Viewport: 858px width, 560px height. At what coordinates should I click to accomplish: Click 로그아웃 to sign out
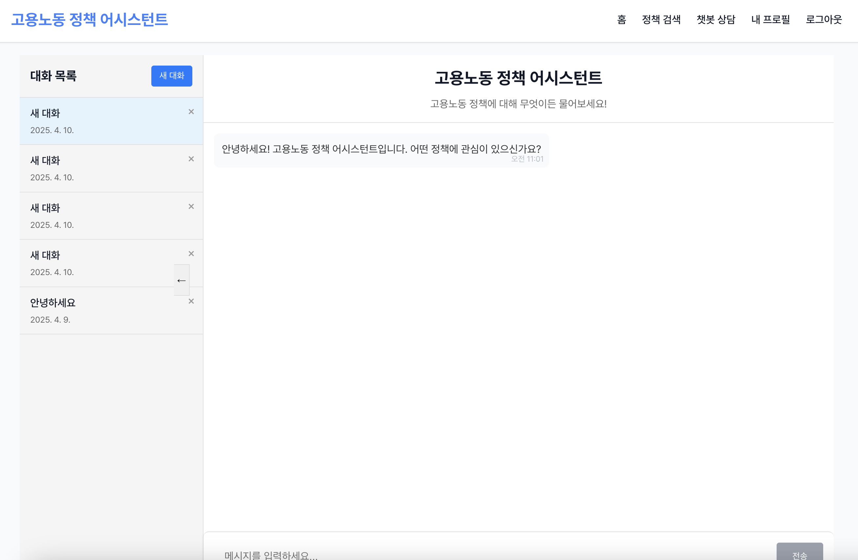pos(824,19)
